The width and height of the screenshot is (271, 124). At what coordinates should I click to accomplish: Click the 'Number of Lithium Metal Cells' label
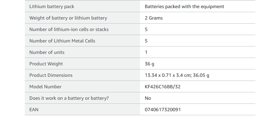point(62,41)
